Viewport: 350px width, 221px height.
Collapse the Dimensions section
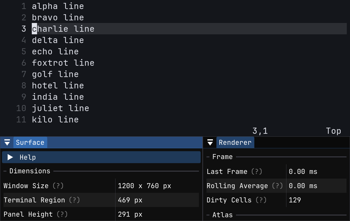coord(4,171)
